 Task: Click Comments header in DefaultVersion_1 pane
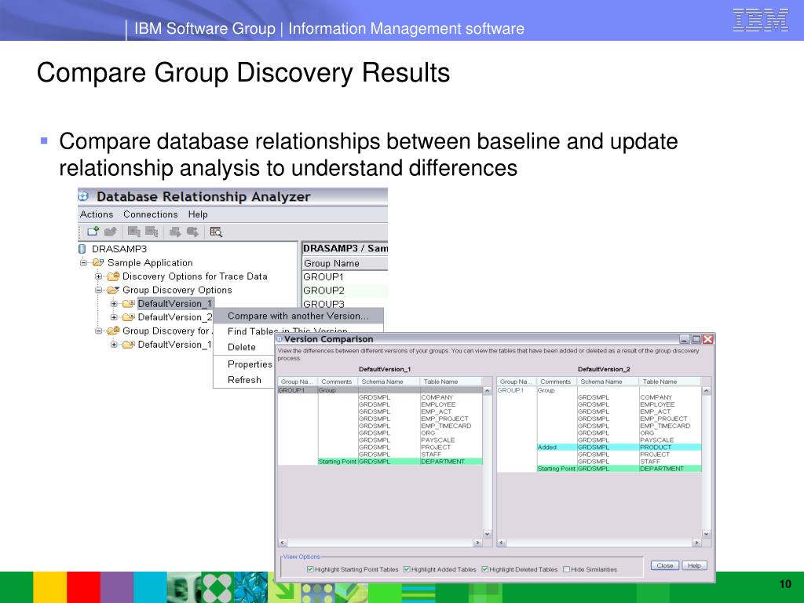coord(338,382)
